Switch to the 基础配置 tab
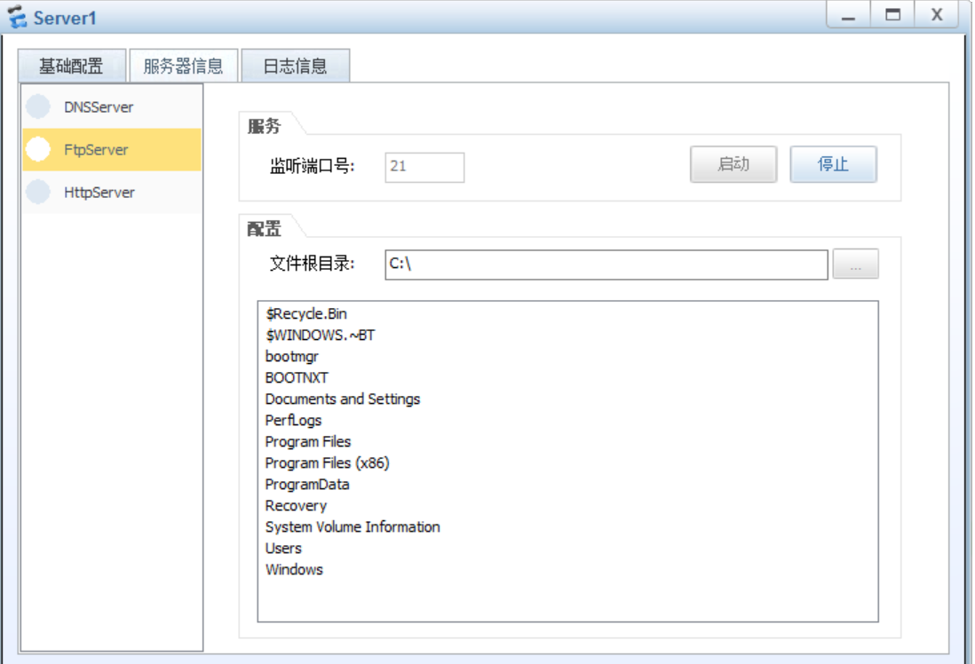The image size is (975, 664). pos(72,66)
